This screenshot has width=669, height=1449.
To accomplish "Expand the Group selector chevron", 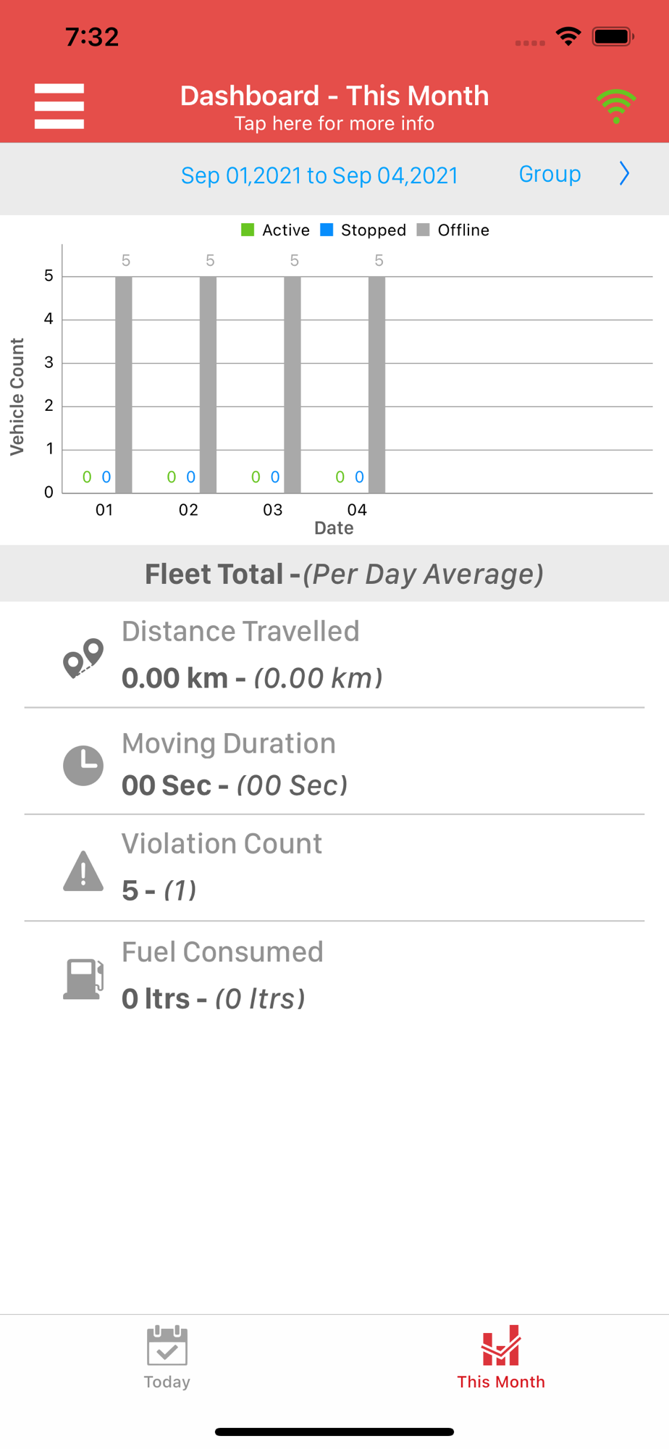I will coord(624,174).
